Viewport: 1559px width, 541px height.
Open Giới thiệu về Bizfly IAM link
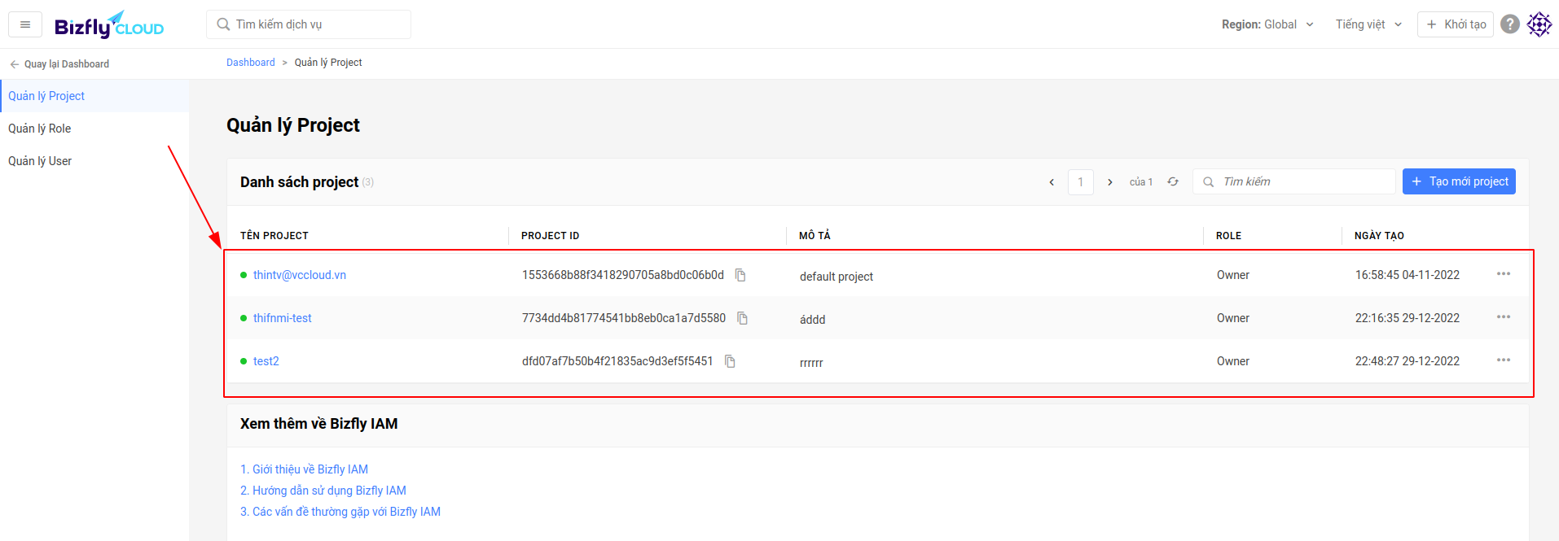[x=304, y=469]
